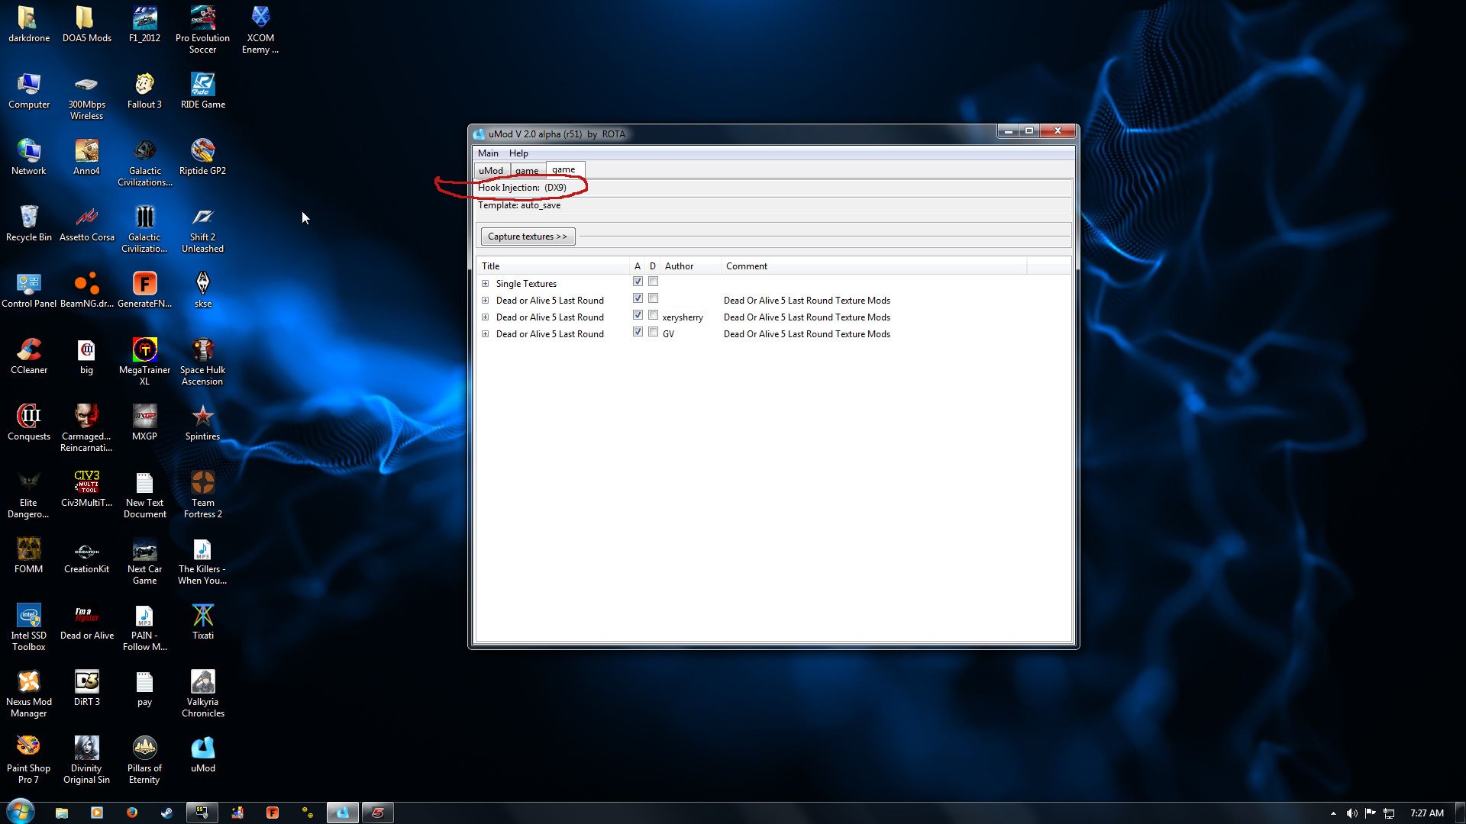Switch to the uMod tab
This screenshot has width=1466, height=824.
pyautogui.click(x=491, y=170)
